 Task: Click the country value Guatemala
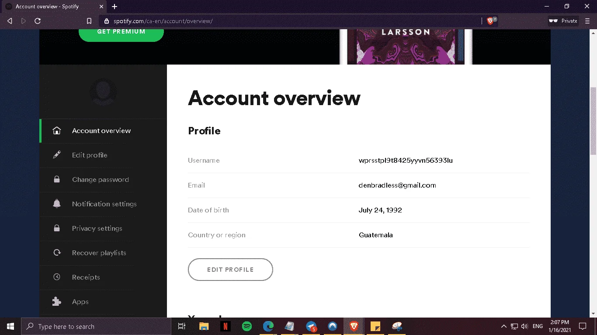(376, 235)
